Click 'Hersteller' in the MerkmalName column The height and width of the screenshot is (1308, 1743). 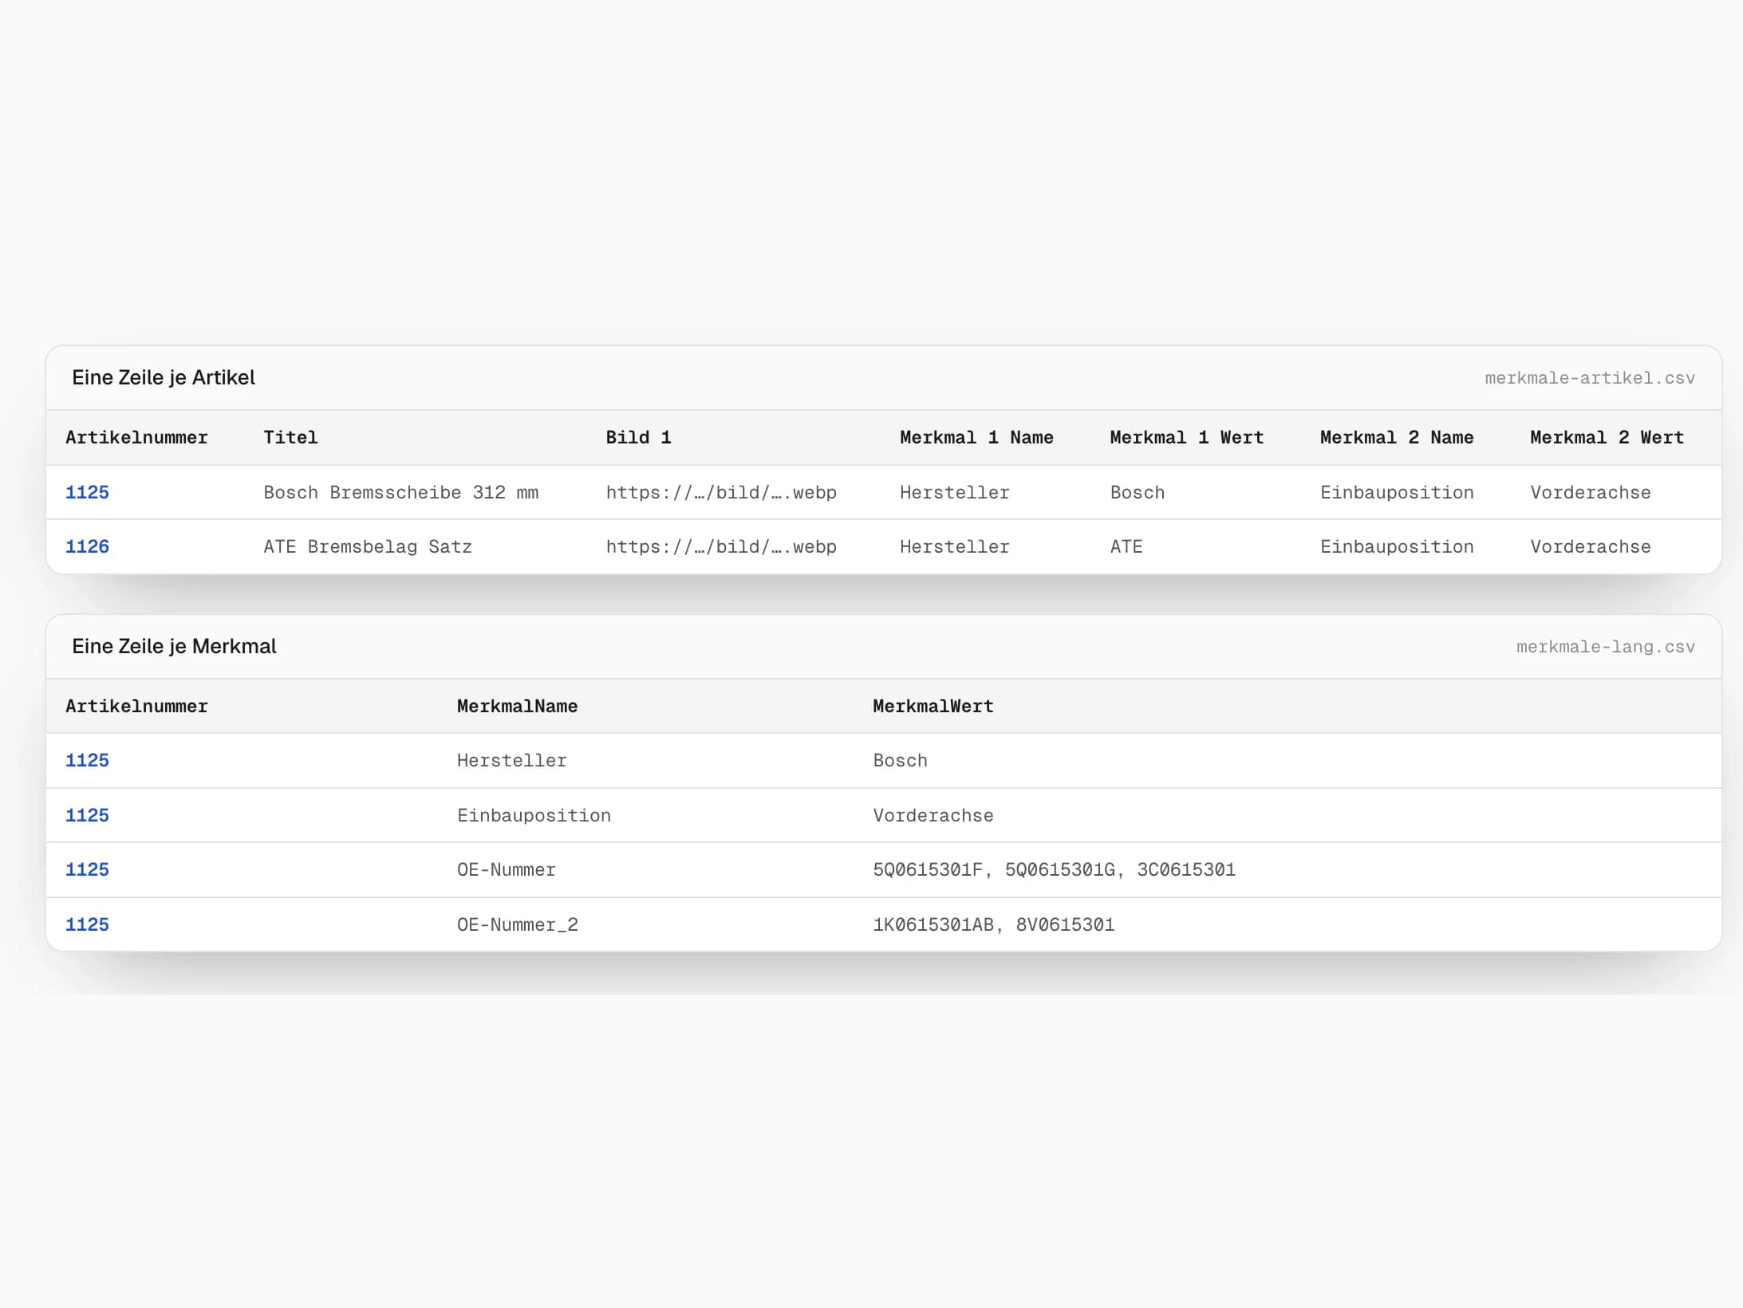511,760
